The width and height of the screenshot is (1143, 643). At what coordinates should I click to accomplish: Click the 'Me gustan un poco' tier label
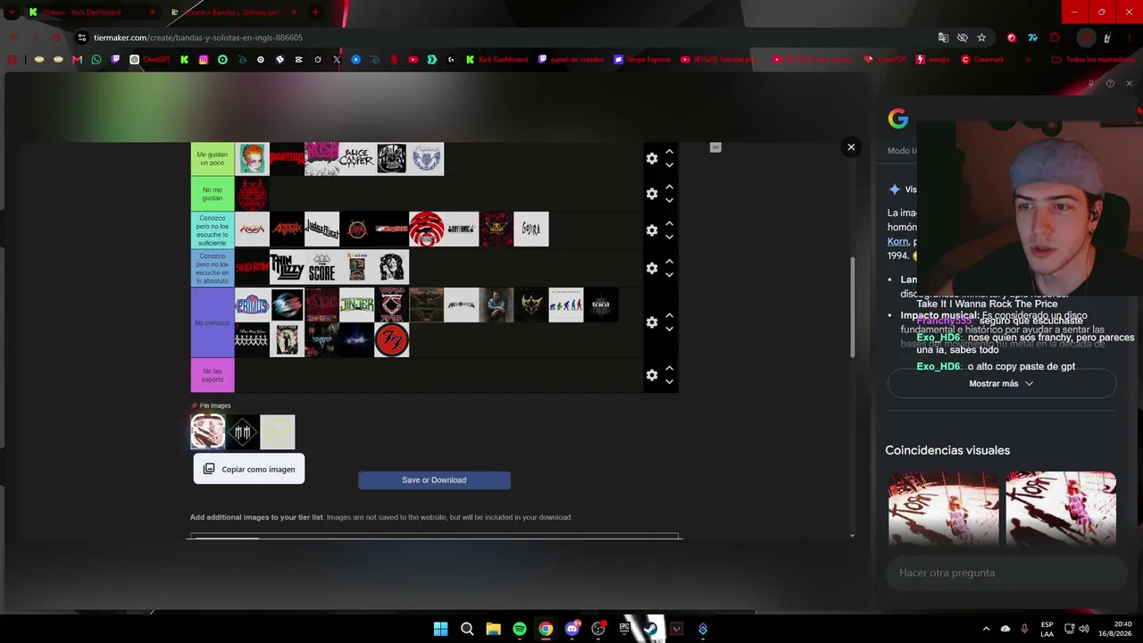coord(213,159)
